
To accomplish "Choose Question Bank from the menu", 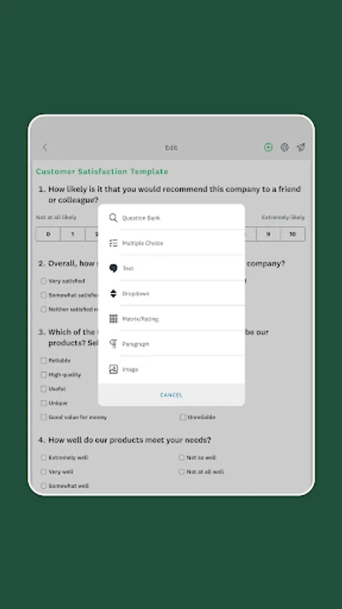I will click(172, 217).
